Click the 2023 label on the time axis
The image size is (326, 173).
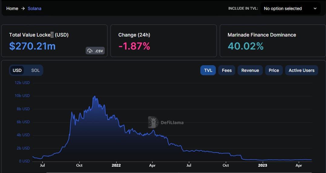click(x=262, y=165)
